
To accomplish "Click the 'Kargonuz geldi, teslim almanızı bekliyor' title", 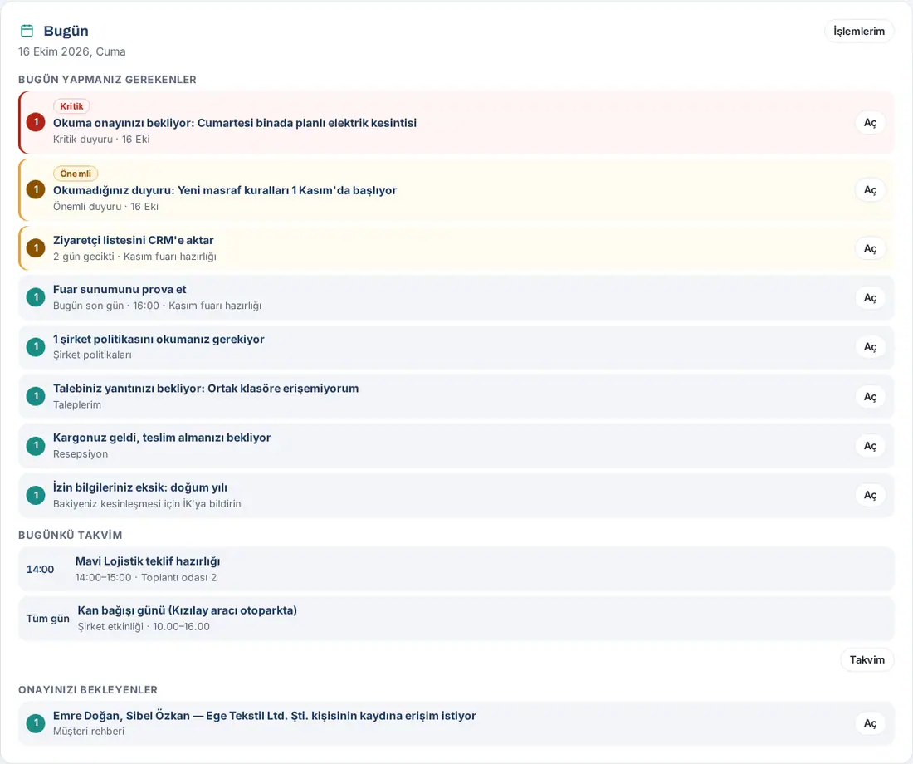I will pyautogui.click(x=162, y=438).
